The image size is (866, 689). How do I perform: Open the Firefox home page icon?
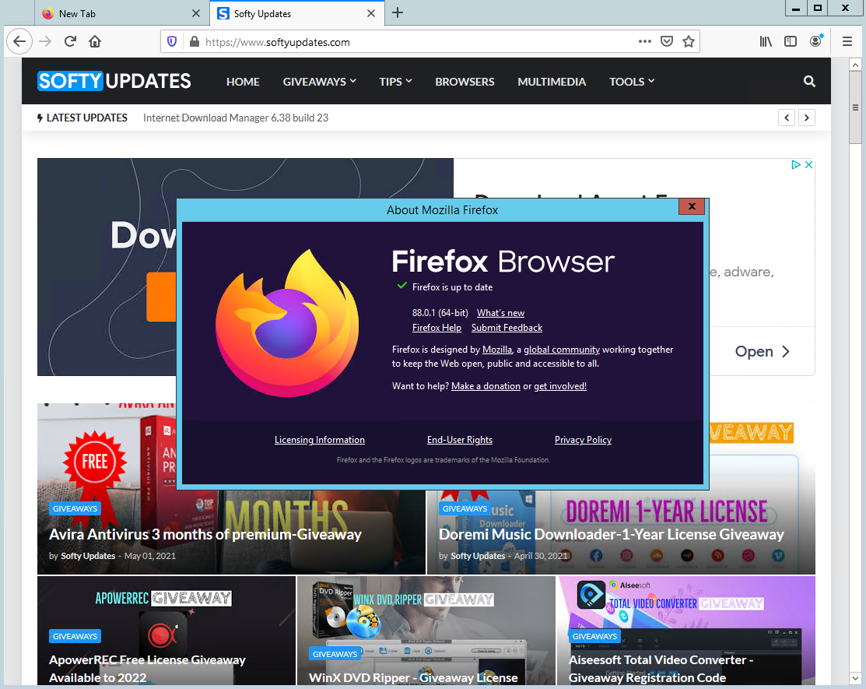pos(95,41)
